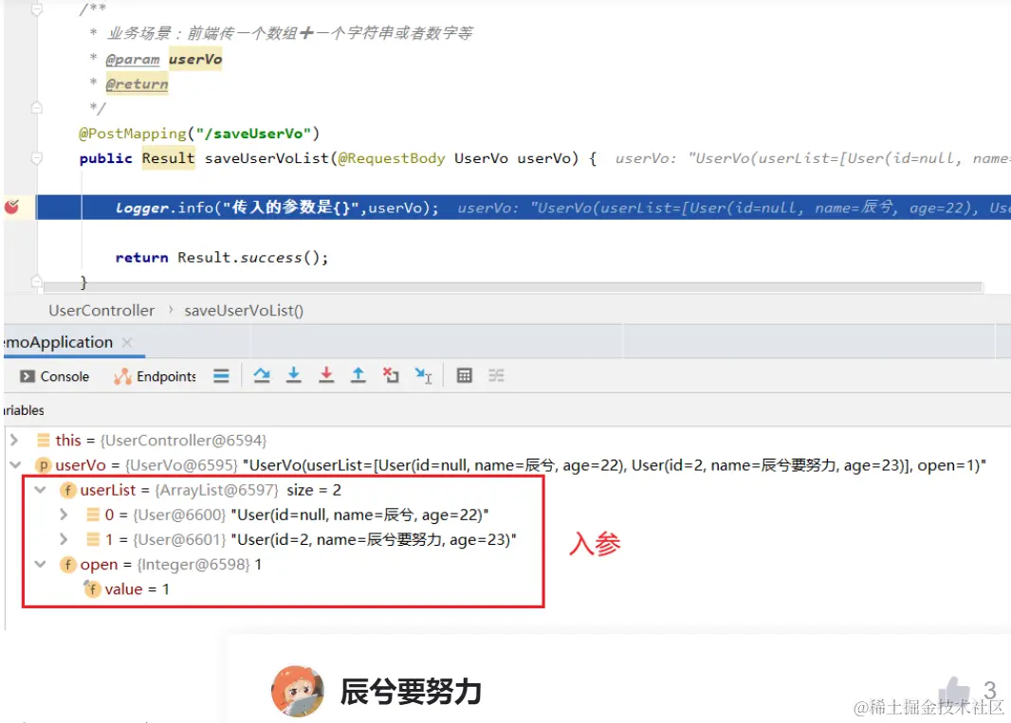Click the Step Into blue arrow icon
The width and height of the screenshot is (1011, 723).
(293, 375)
